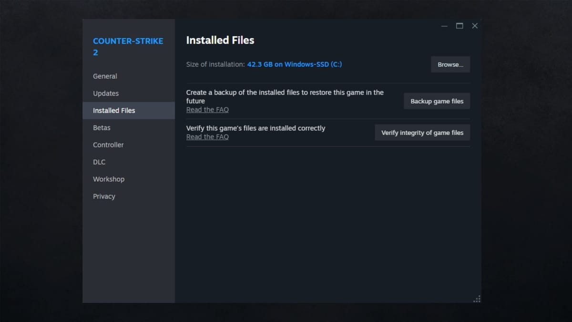
Task: Open the General settings tab
Action: click(x=105, y=76)
